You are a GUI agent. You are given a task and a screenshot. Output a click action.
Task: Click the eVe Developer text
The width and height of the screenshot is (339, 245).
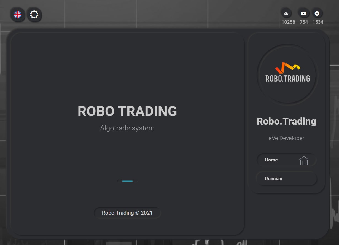[286, 138]
